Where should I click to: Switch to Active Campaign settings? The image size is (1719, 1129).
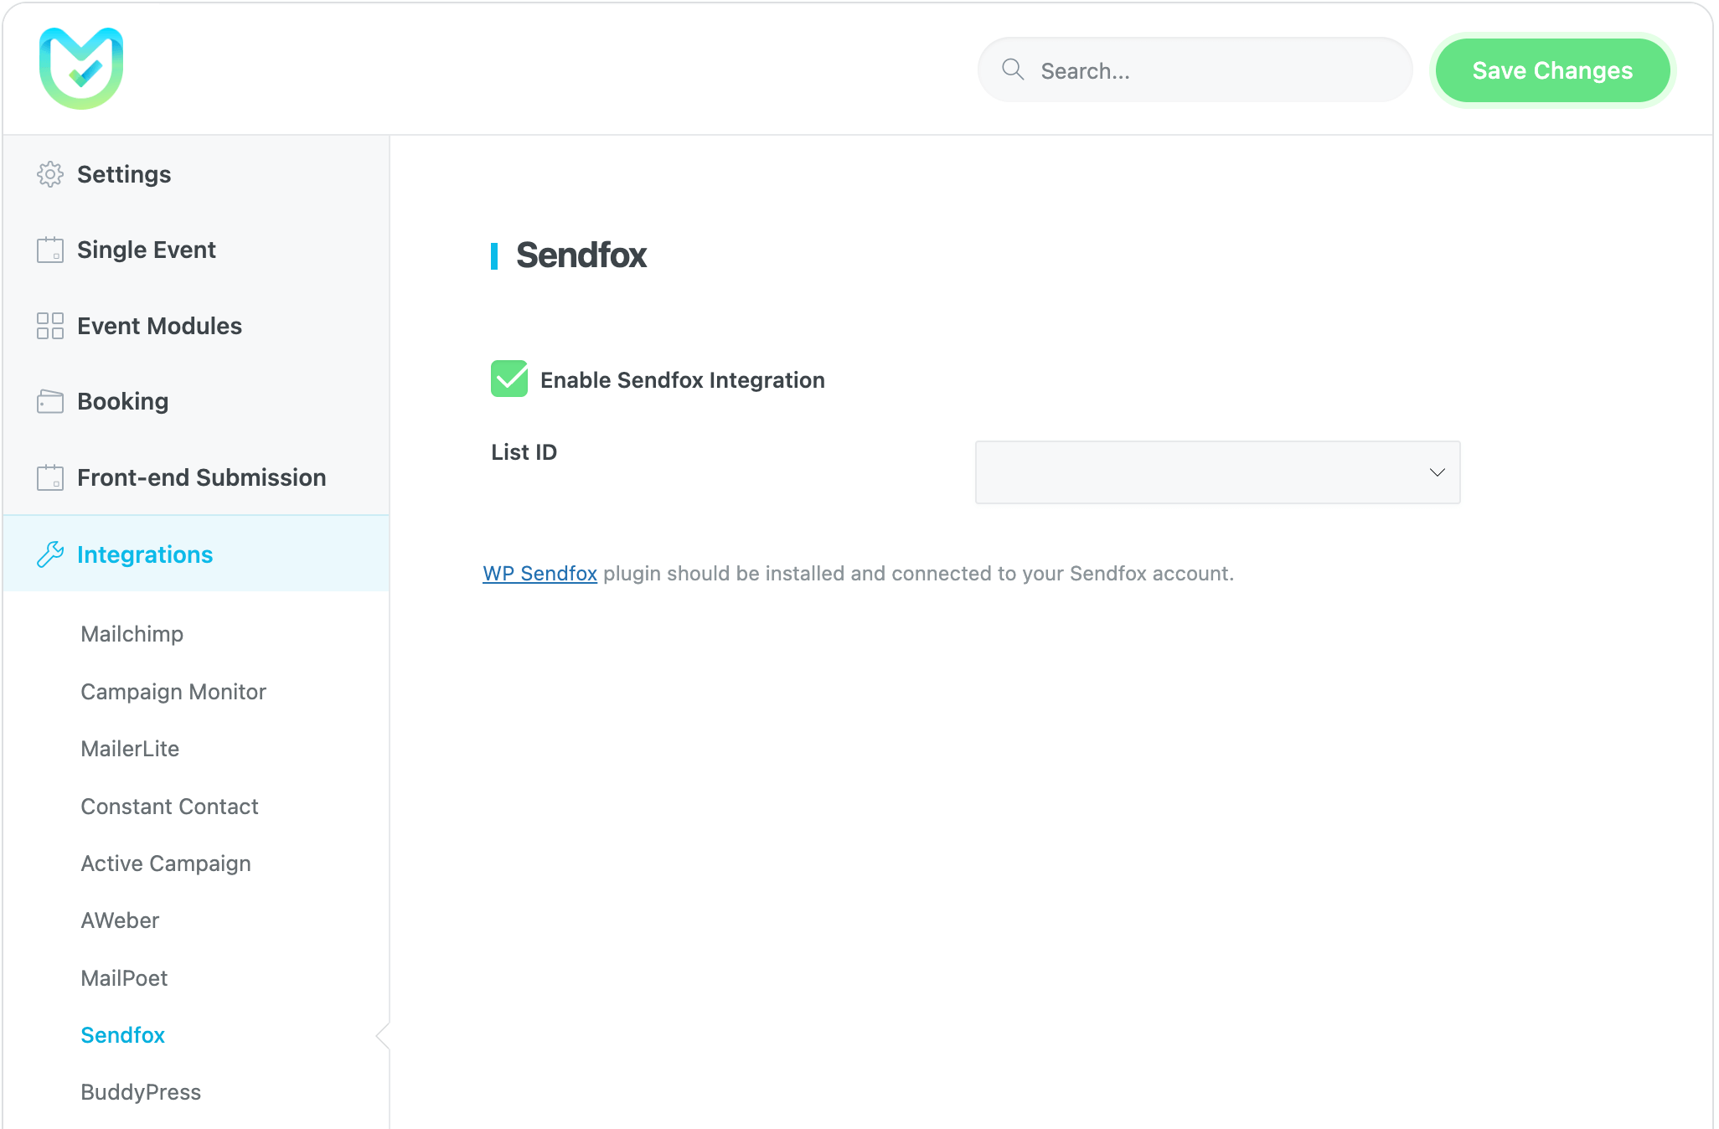tap(166, 864)
